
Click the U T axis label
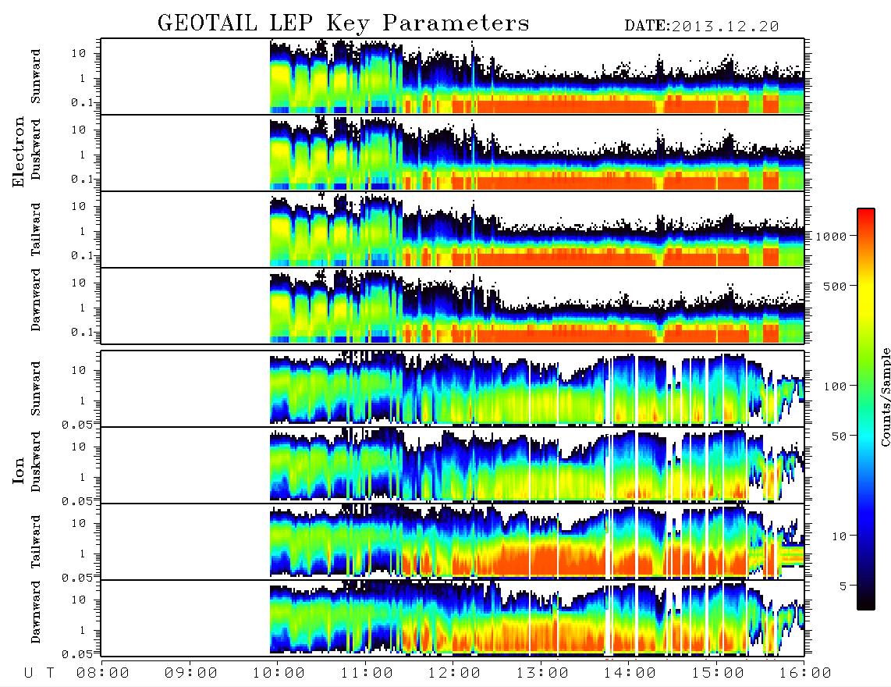39,673
